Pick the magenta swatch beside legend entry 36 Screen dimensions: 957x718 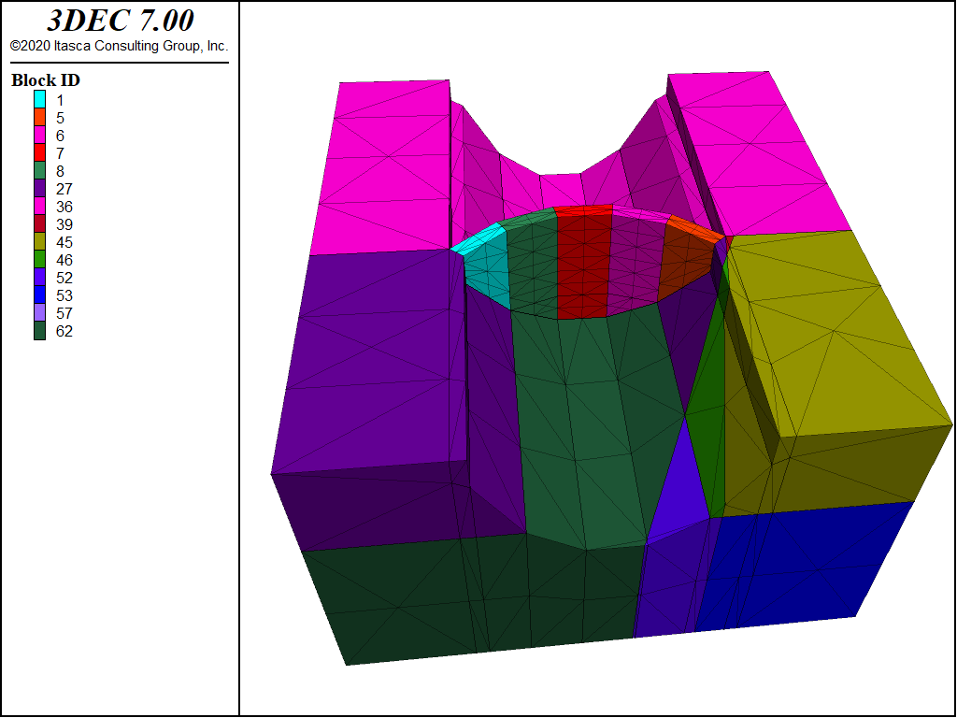(x=39, y=206)
